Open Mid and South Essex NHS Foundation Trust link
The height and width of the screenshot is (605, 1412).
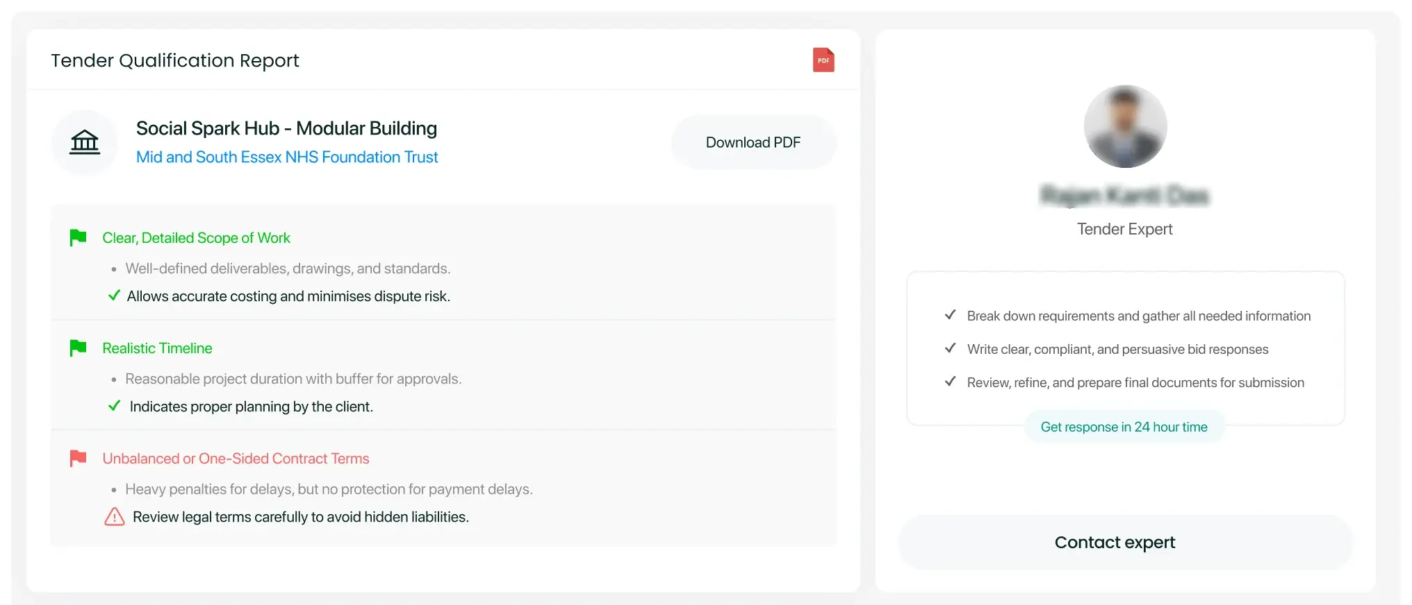pyautogui.click(x=286, y=157)
